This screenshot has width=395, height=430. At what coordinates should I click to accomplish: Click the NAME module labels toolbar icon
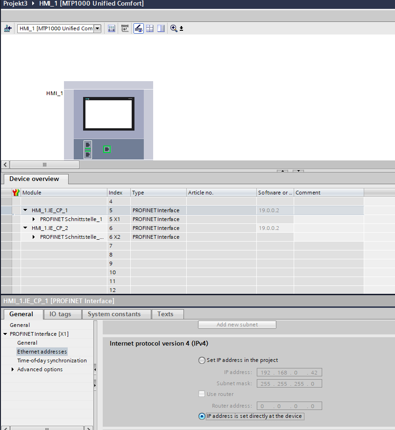tap(125, 29)
